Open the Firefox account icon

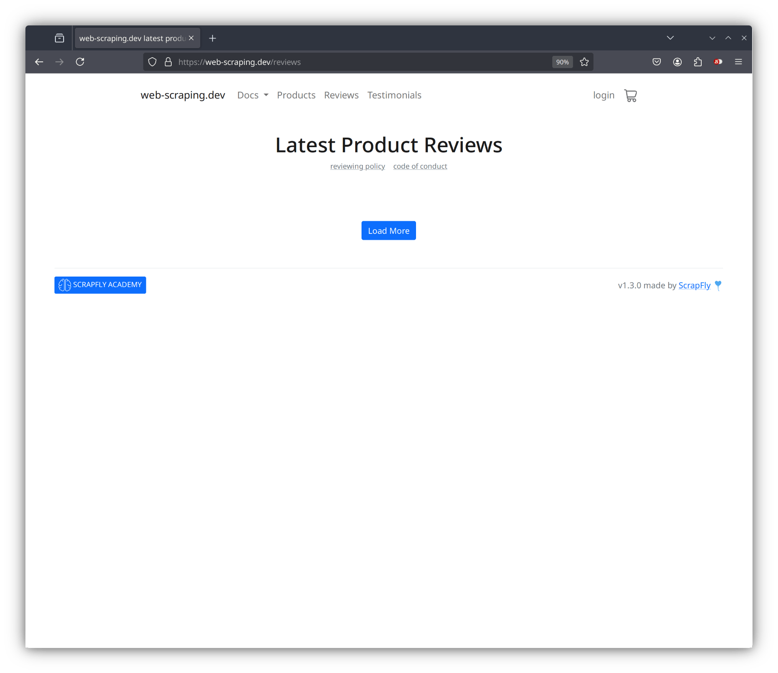pyautogui.click(x=677, y=62)
